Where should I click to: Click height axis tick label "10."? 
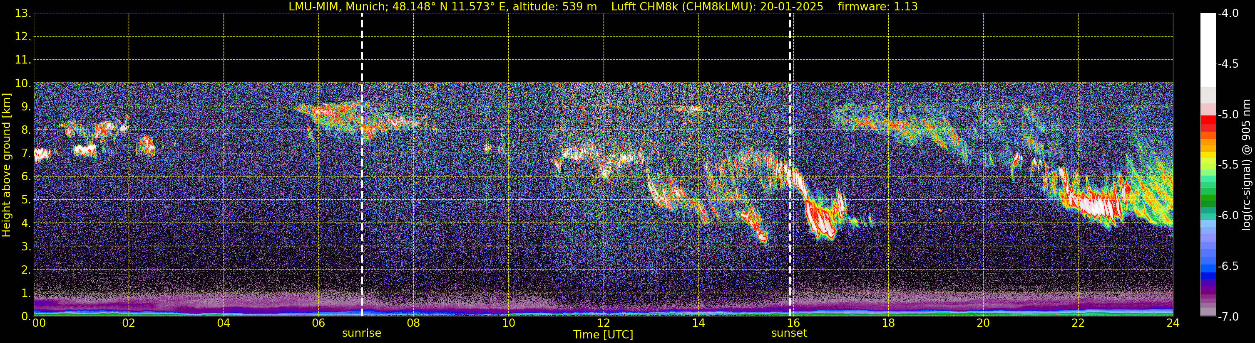(x=23, y=83)
